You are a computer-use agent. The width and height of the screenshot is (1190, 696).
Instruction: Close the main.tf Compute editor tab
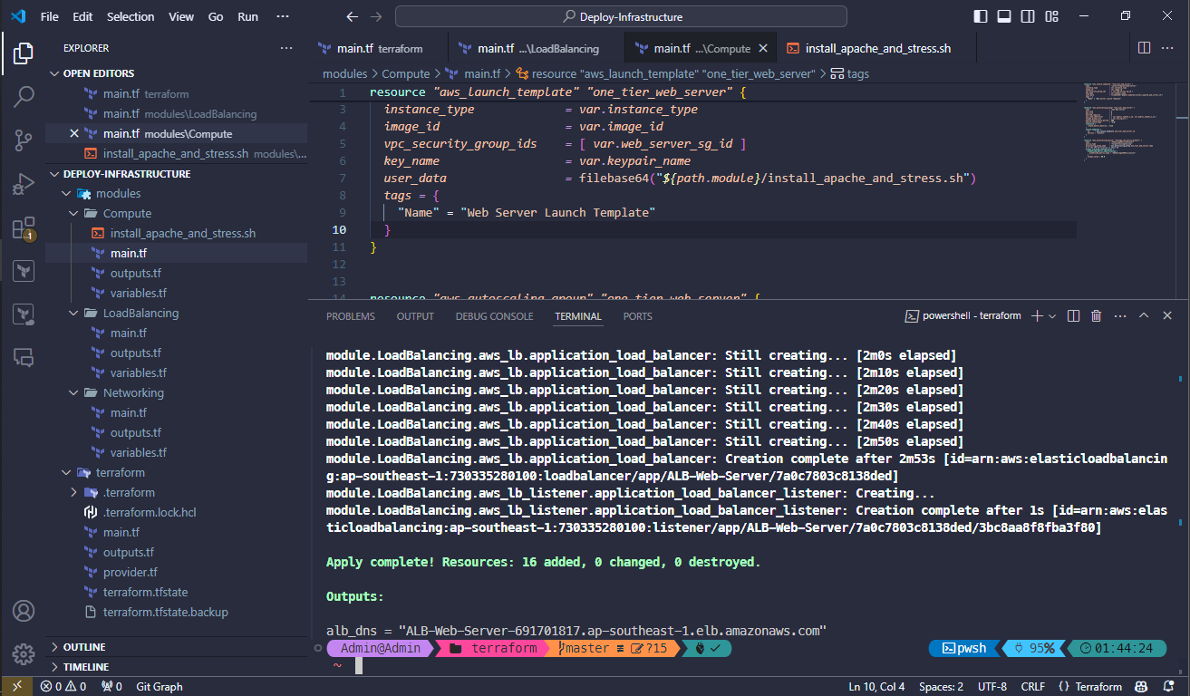coord(763,49)
